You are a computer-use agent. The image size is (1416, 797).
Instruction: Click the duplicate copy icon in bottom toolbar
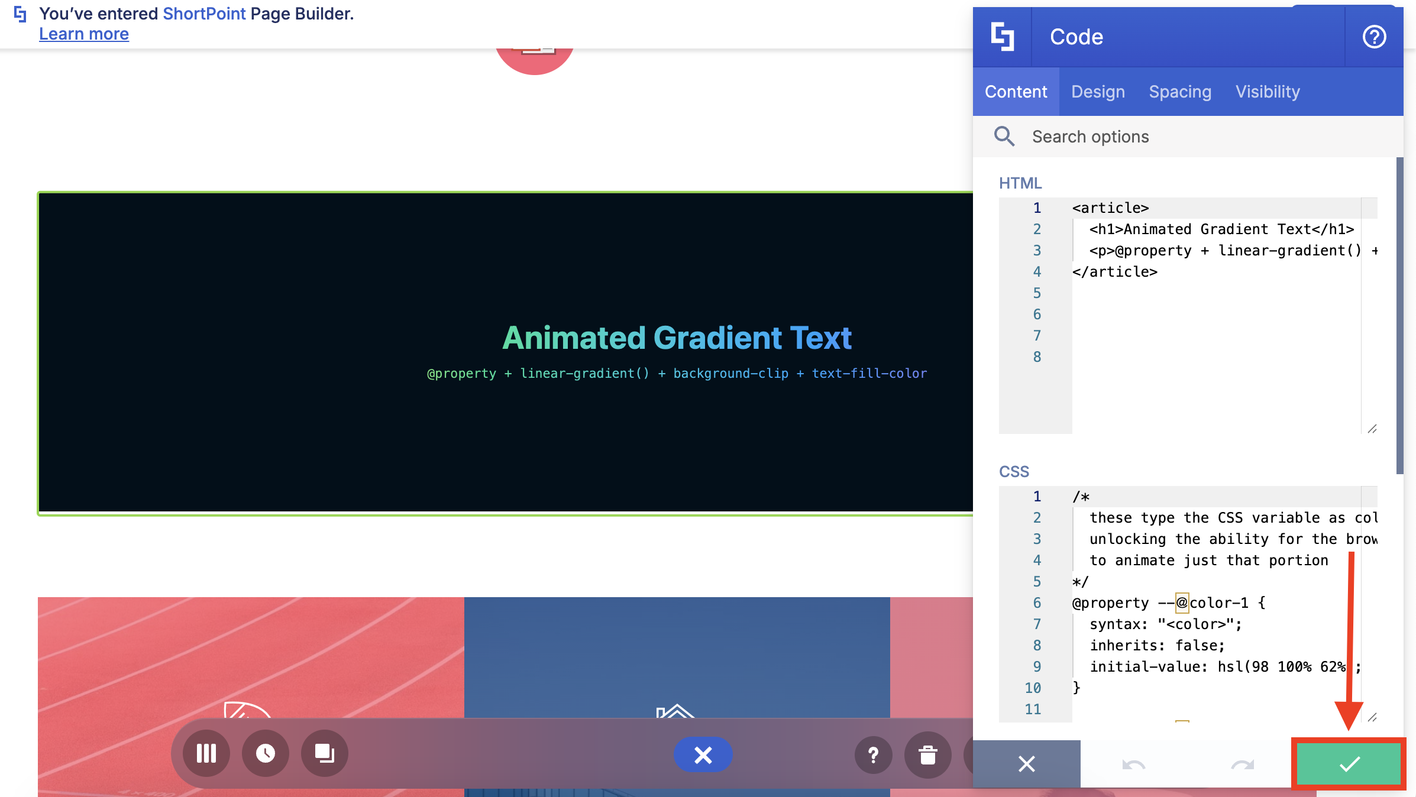point(325,754)
